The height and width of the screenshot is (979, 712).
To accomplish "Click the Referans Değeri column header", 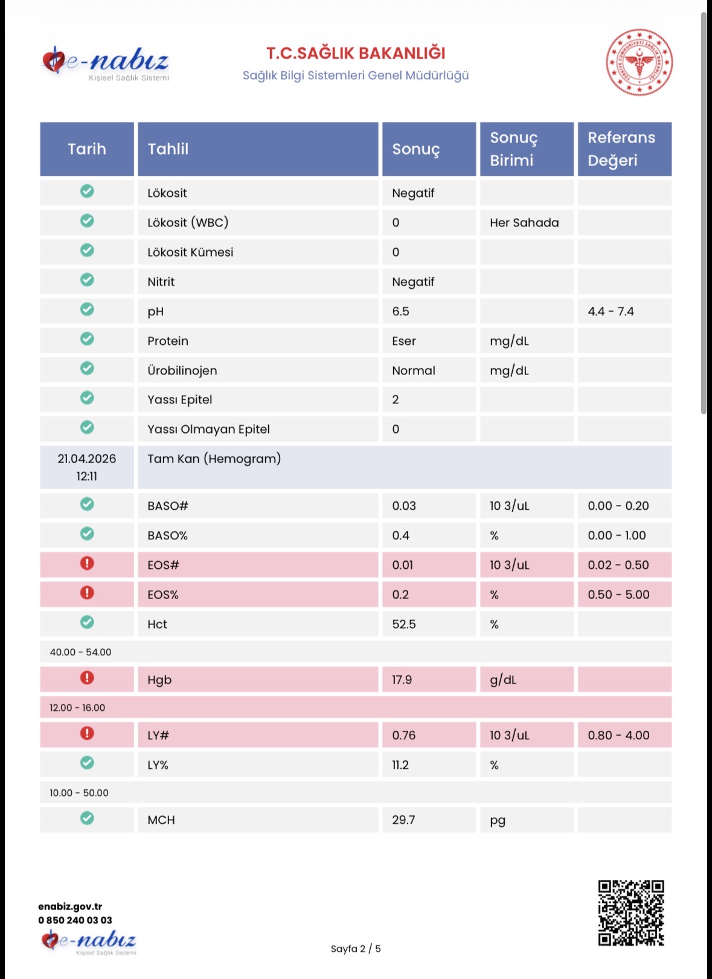I will (624, 149).
